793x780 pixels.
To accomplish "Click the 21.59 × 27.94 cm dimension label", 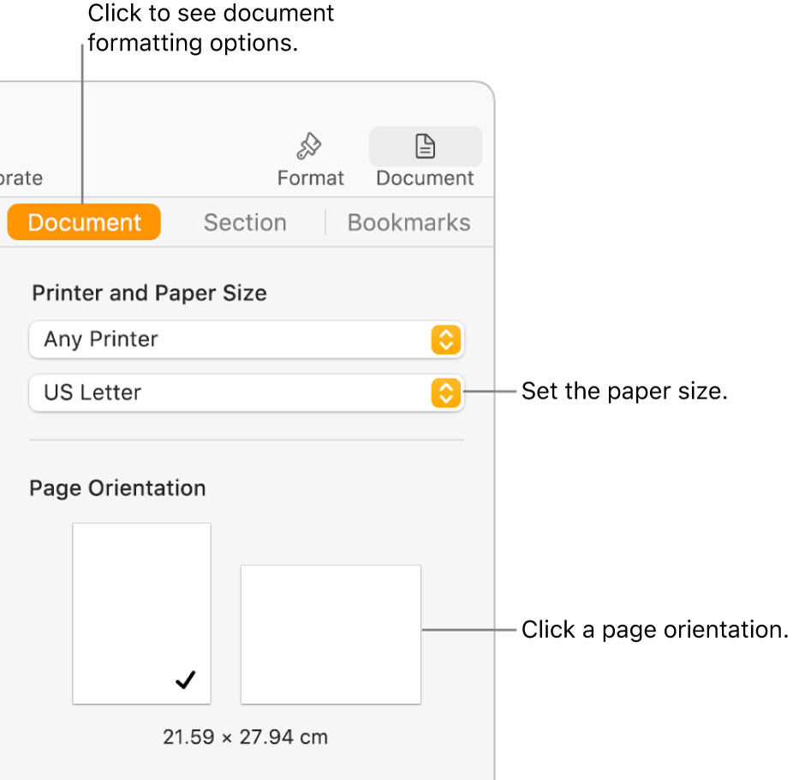I will tap(245, 736).
